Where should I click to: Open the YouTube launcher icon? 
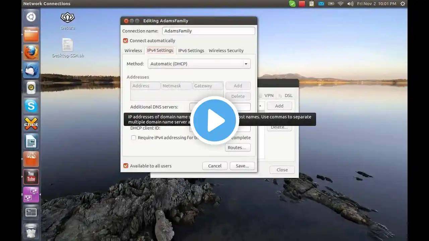tap(31, 177)
